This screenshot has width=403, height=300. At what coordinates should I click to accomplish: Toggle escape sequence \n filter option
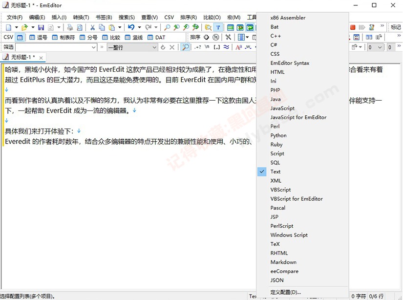coord(207,47)
